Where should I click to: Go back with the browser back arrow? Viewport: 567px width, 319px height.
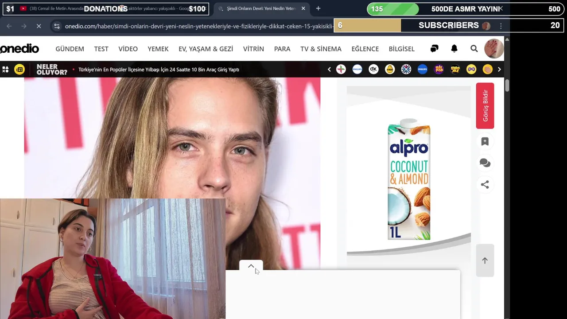[9, 26]
